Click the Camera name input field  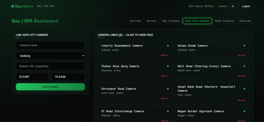pyautogui.click(x=50, y=45)
